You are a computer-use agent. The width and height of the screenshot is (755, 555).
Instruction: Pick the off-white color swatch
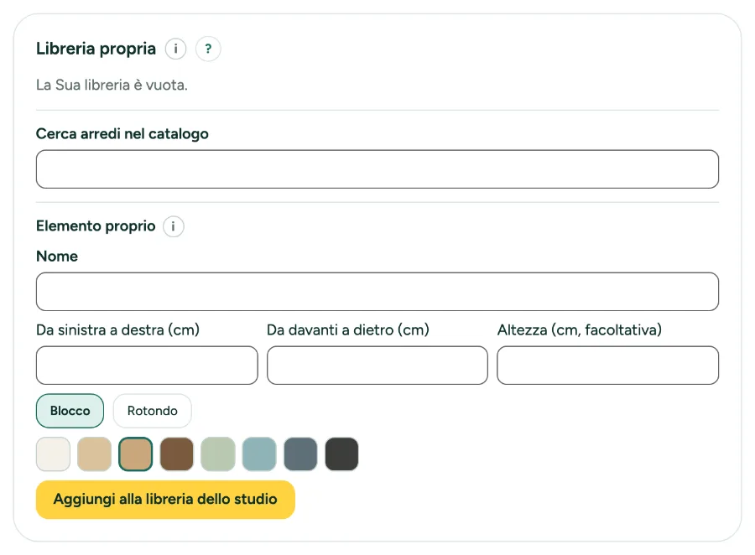(x=53, y=454)
